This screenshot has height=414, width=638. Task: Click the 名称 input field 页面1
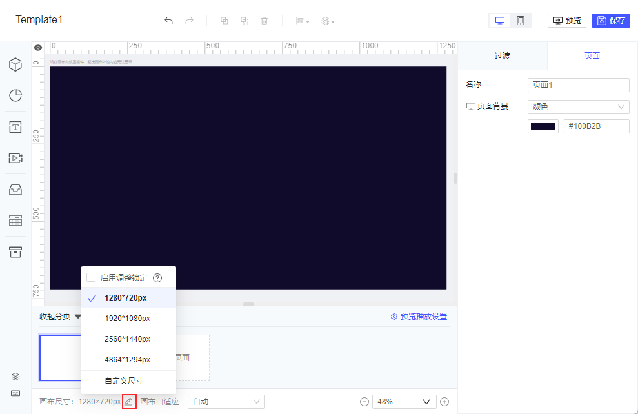coord(578,85)
